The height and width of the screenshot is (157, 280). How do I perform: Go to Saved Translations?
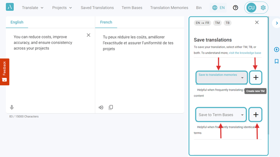click(x=97, y=8)
